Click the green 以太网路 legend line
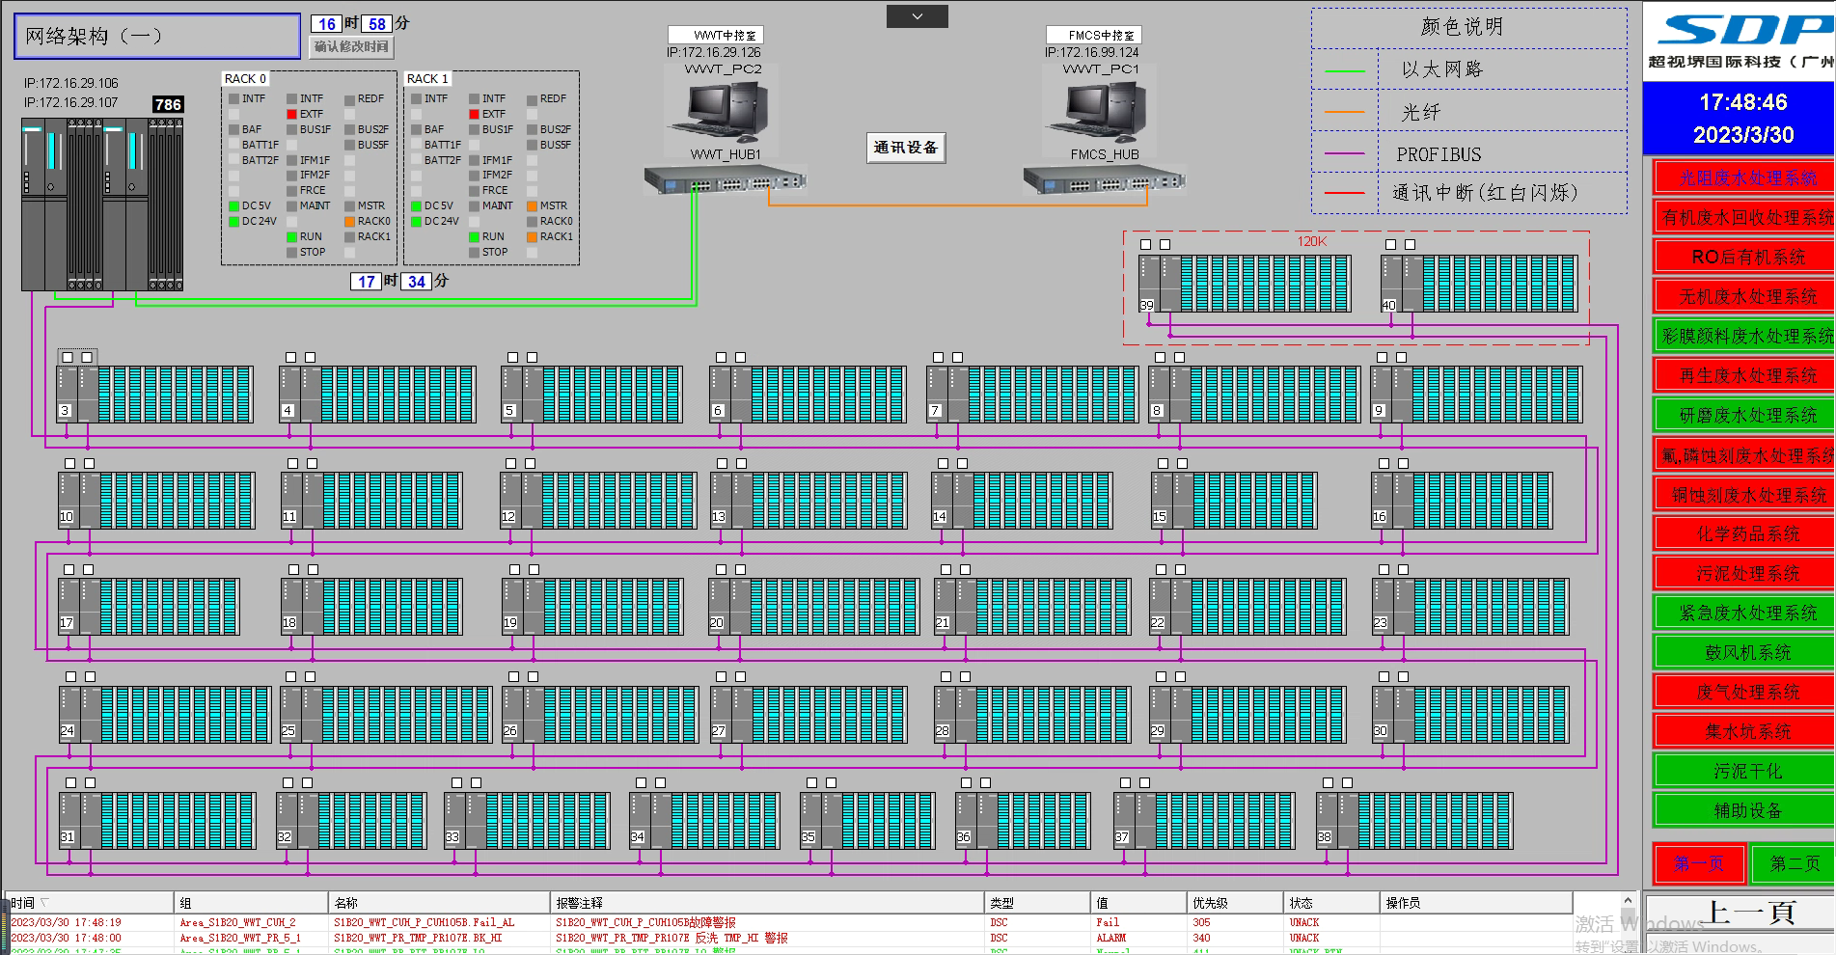Screen dimensions: 1836x955 (x=1345, y=71)
